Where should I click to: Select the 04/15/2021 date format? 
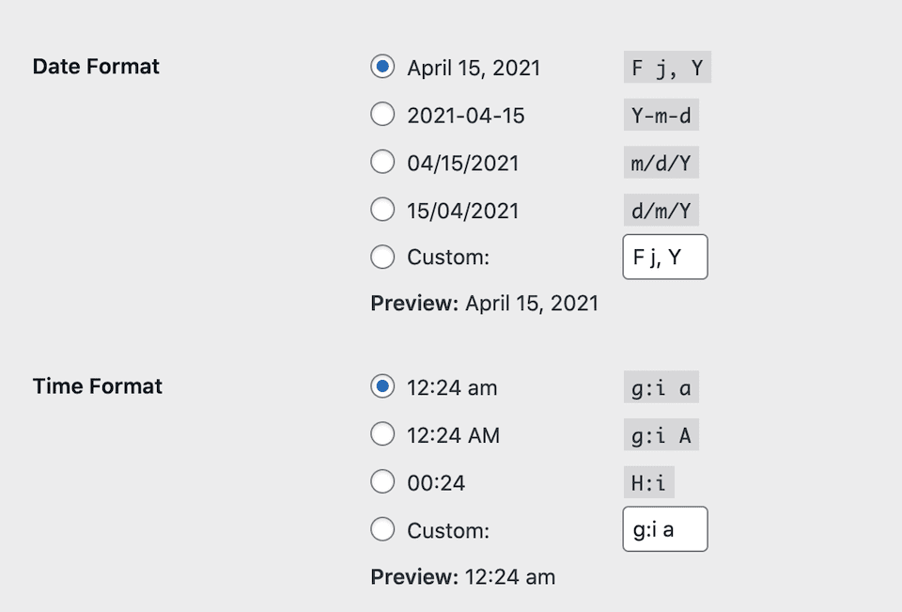[x=382, y=162]
